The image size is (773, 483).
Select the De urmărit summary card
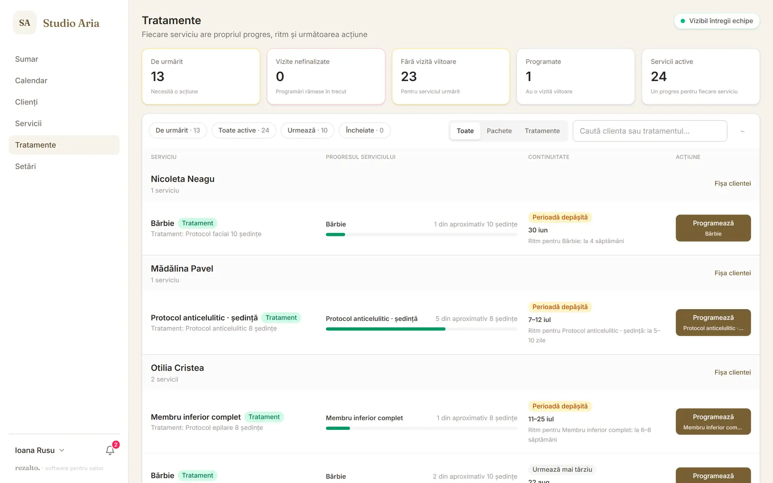pos(201,76)
